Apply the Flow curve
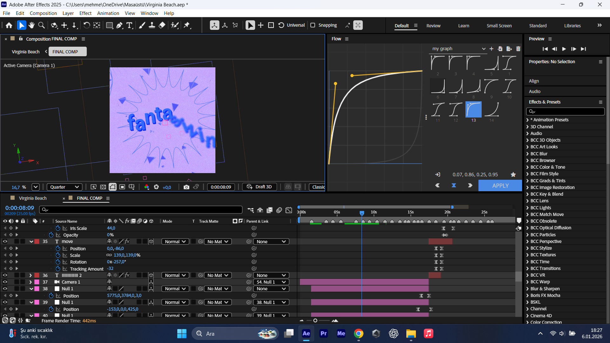This screenshot has width=610, height=343. [x=500, y=185]
